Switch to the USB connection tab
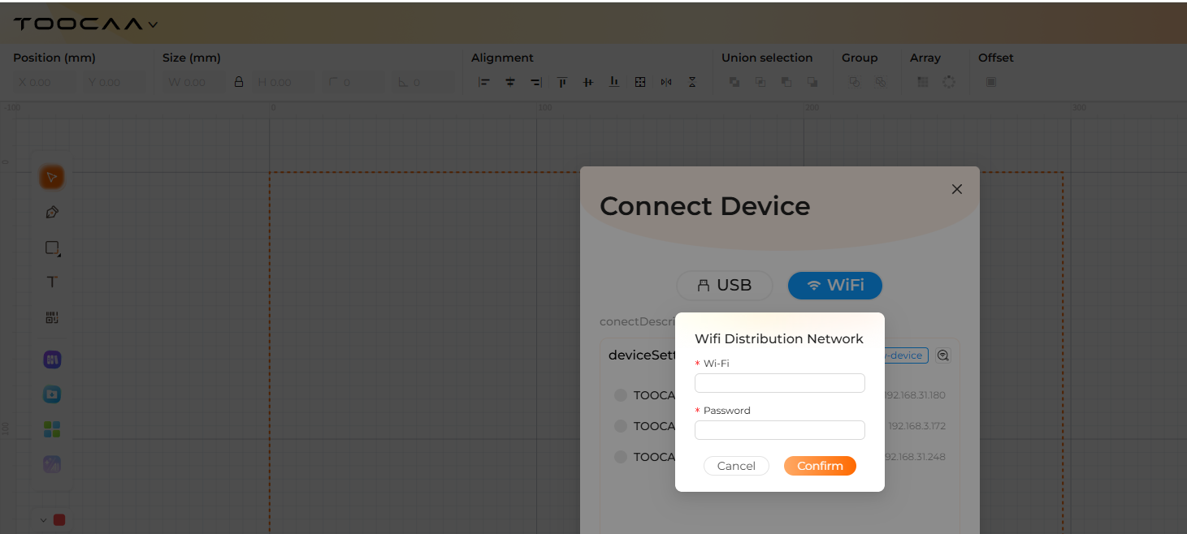 click(725, 286)
